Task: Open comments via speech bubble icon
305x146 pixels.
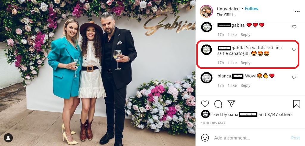Action: pyautogui.click(x=218, y=104)
